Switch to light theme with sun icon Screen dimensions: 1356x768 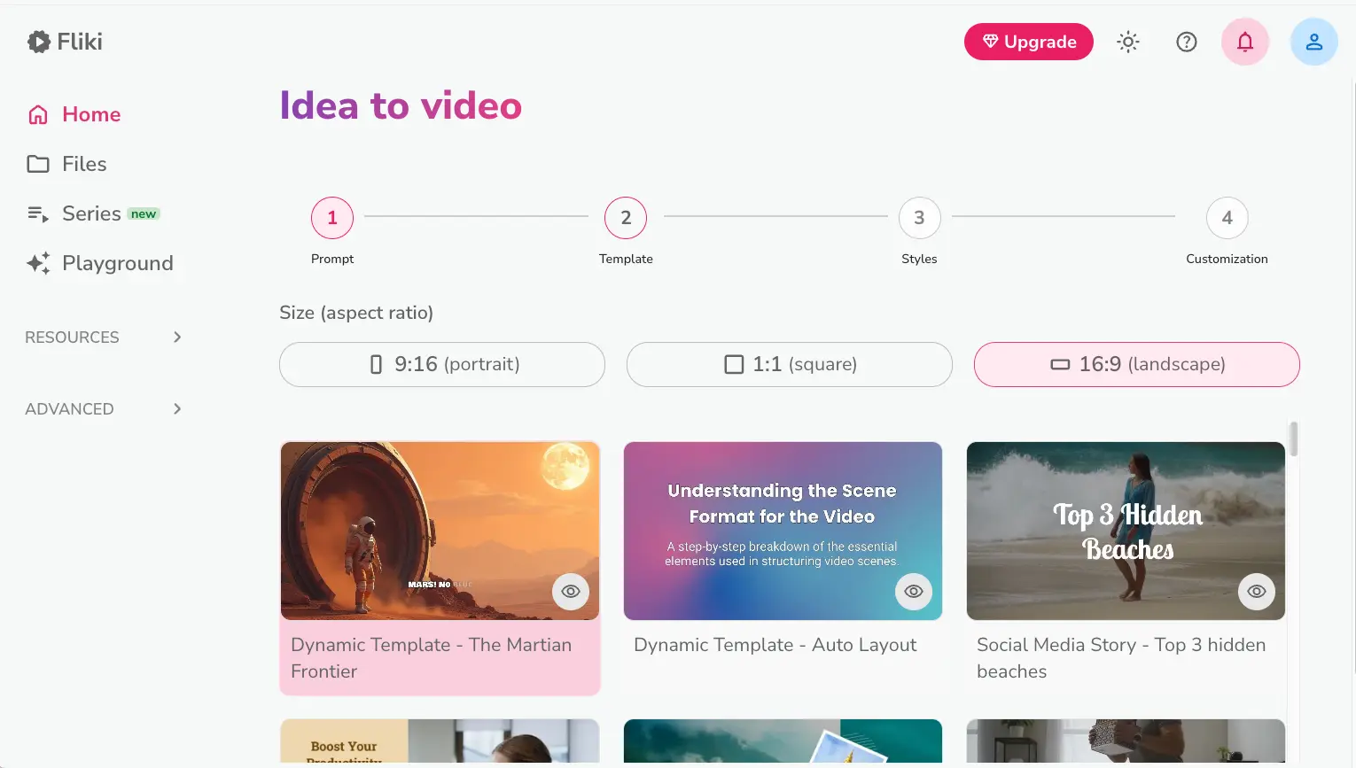1127,41
